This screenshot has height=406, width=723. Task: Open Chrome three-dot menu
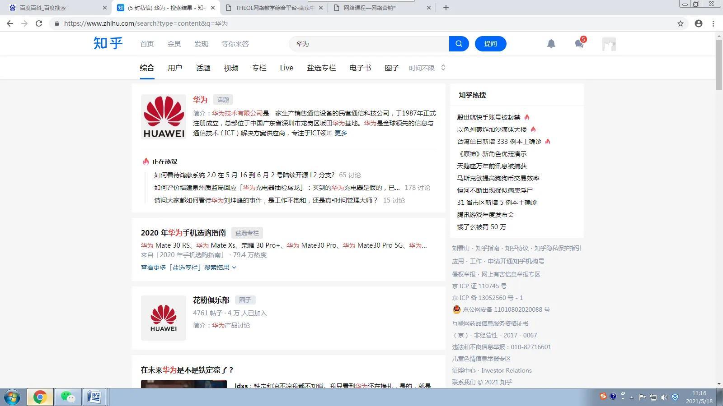click(x=714, y=23)
